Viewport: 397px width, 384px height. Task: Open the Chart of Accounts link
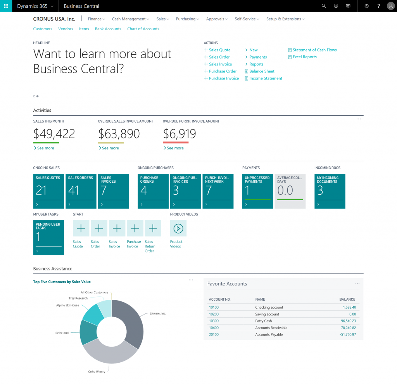(x=143, y=29)
